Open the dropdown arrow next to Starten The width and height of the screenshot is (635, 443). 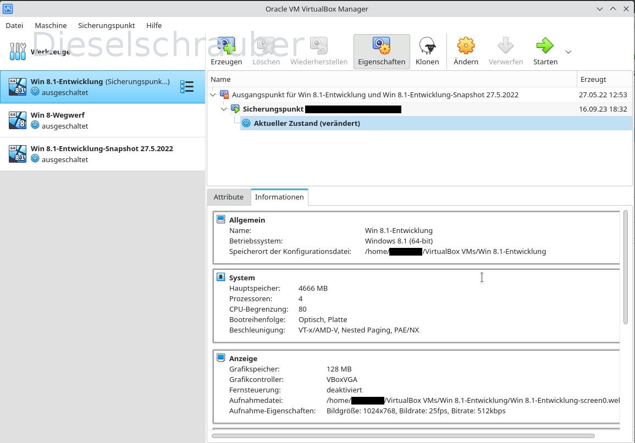pos(568,52)
